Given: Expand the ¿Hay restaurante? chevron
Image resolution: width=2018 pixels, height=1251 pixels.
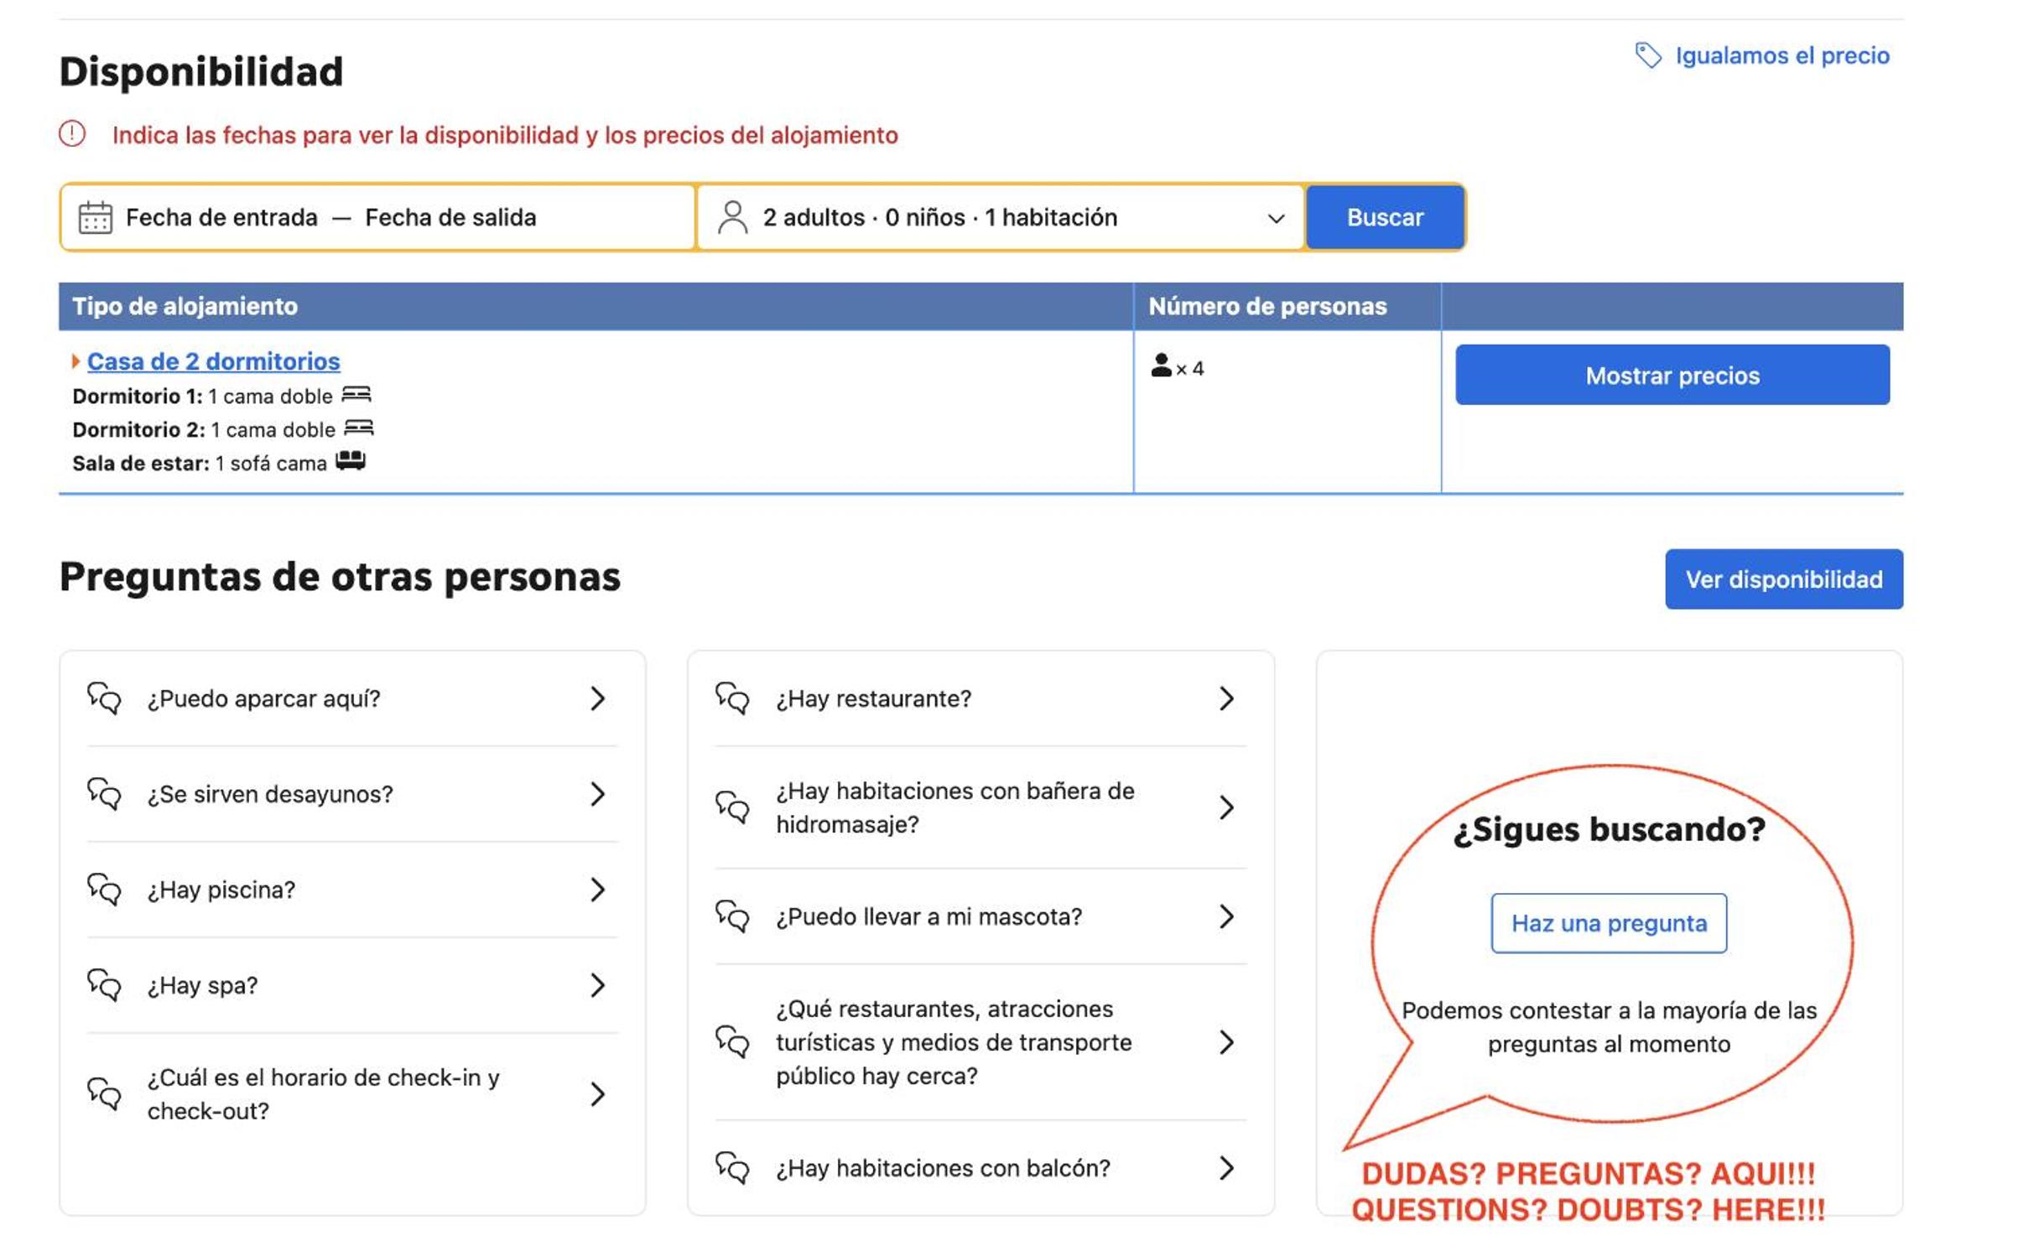Looking at the screenshot, I should pyautogui.click(x=1226, y=698).
